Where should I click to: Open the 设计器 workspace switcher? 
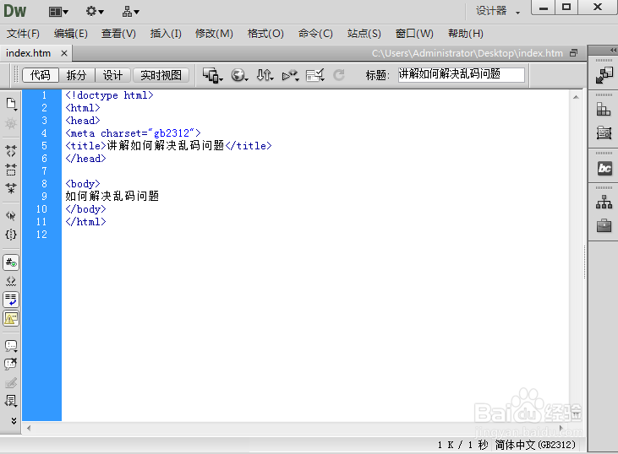tap(497, 11)
